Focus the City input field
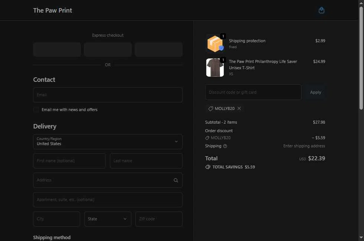This screenshot has width=364, height=241. click(57, 219)
